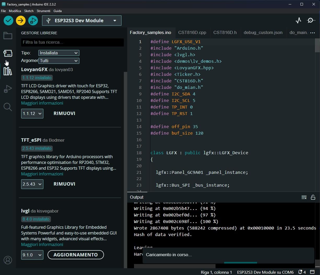Select the Factory_samples.ino tab

[x=150, y=33]
